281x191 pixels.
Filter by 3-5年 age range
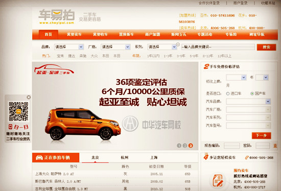click(181, 56)
